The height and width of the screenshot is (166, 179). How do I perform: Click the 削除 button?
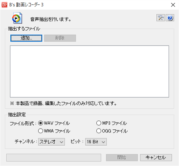(x=60, y=38)
